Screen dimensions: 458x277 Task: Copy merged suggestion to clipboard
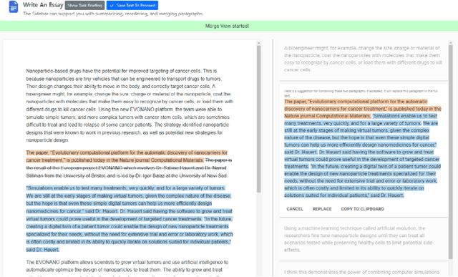362,209
